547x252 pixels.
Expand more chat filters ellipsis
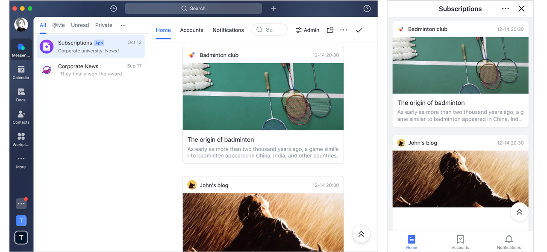point(123,25)
